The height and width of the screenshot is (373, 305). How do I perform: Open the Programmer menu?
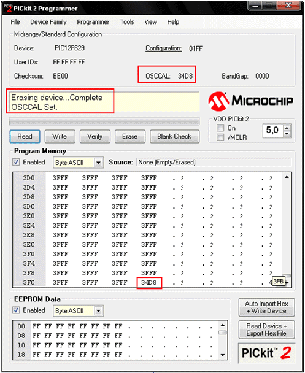coord(93,22)
